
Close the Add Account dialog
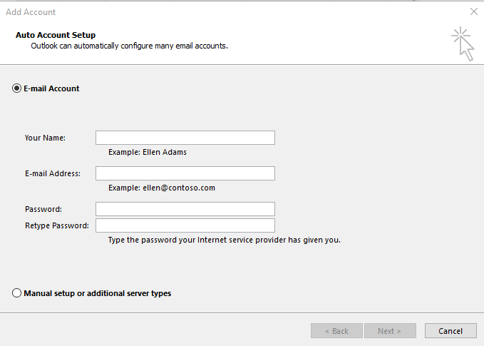[x=473, y=11]
